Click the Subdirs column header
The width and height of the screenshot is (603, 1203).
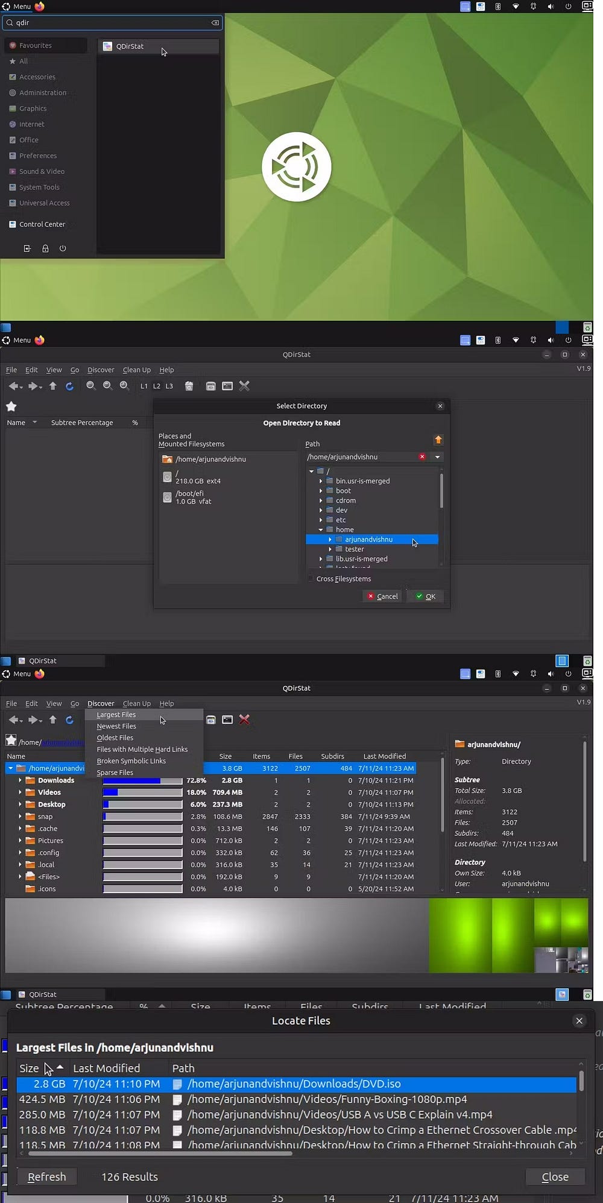click(x=332, y=756)
